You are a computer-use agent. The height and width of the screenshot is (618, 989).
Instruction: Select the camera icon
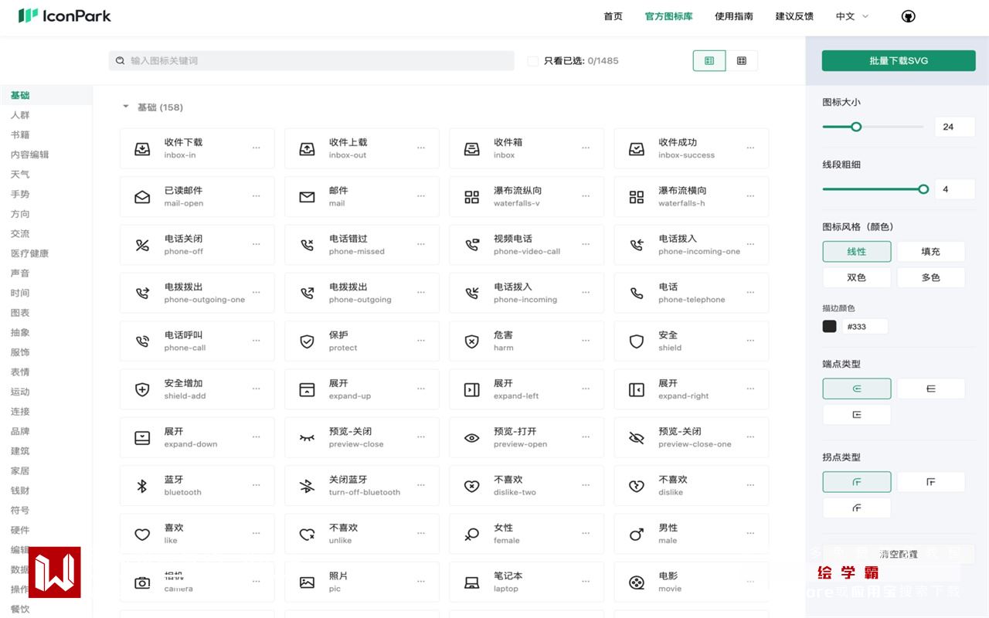[x=142, y=582]
